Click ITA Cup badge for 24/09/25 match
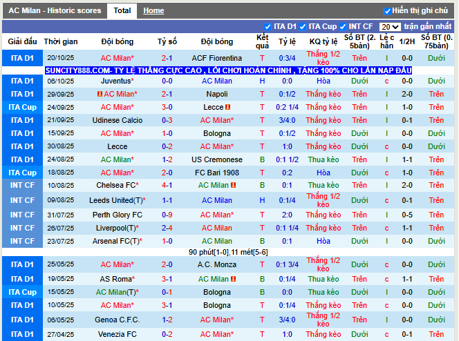Viewport: 459px width, 341px height. [x=22, y=107]
